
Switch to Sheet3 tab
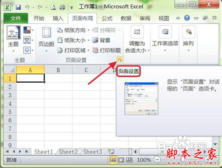tap(93, 152)
